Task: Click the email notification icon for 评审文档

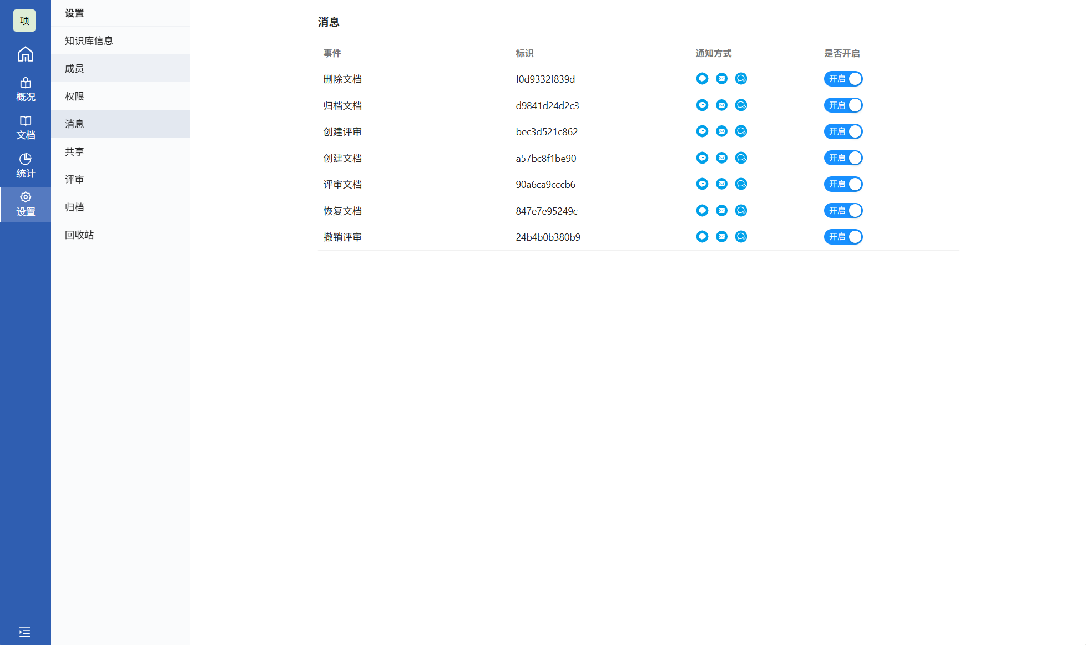Action: point(721,184)
